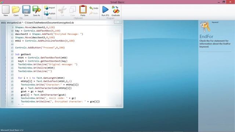Create a new program with New

tap(6, 11)
